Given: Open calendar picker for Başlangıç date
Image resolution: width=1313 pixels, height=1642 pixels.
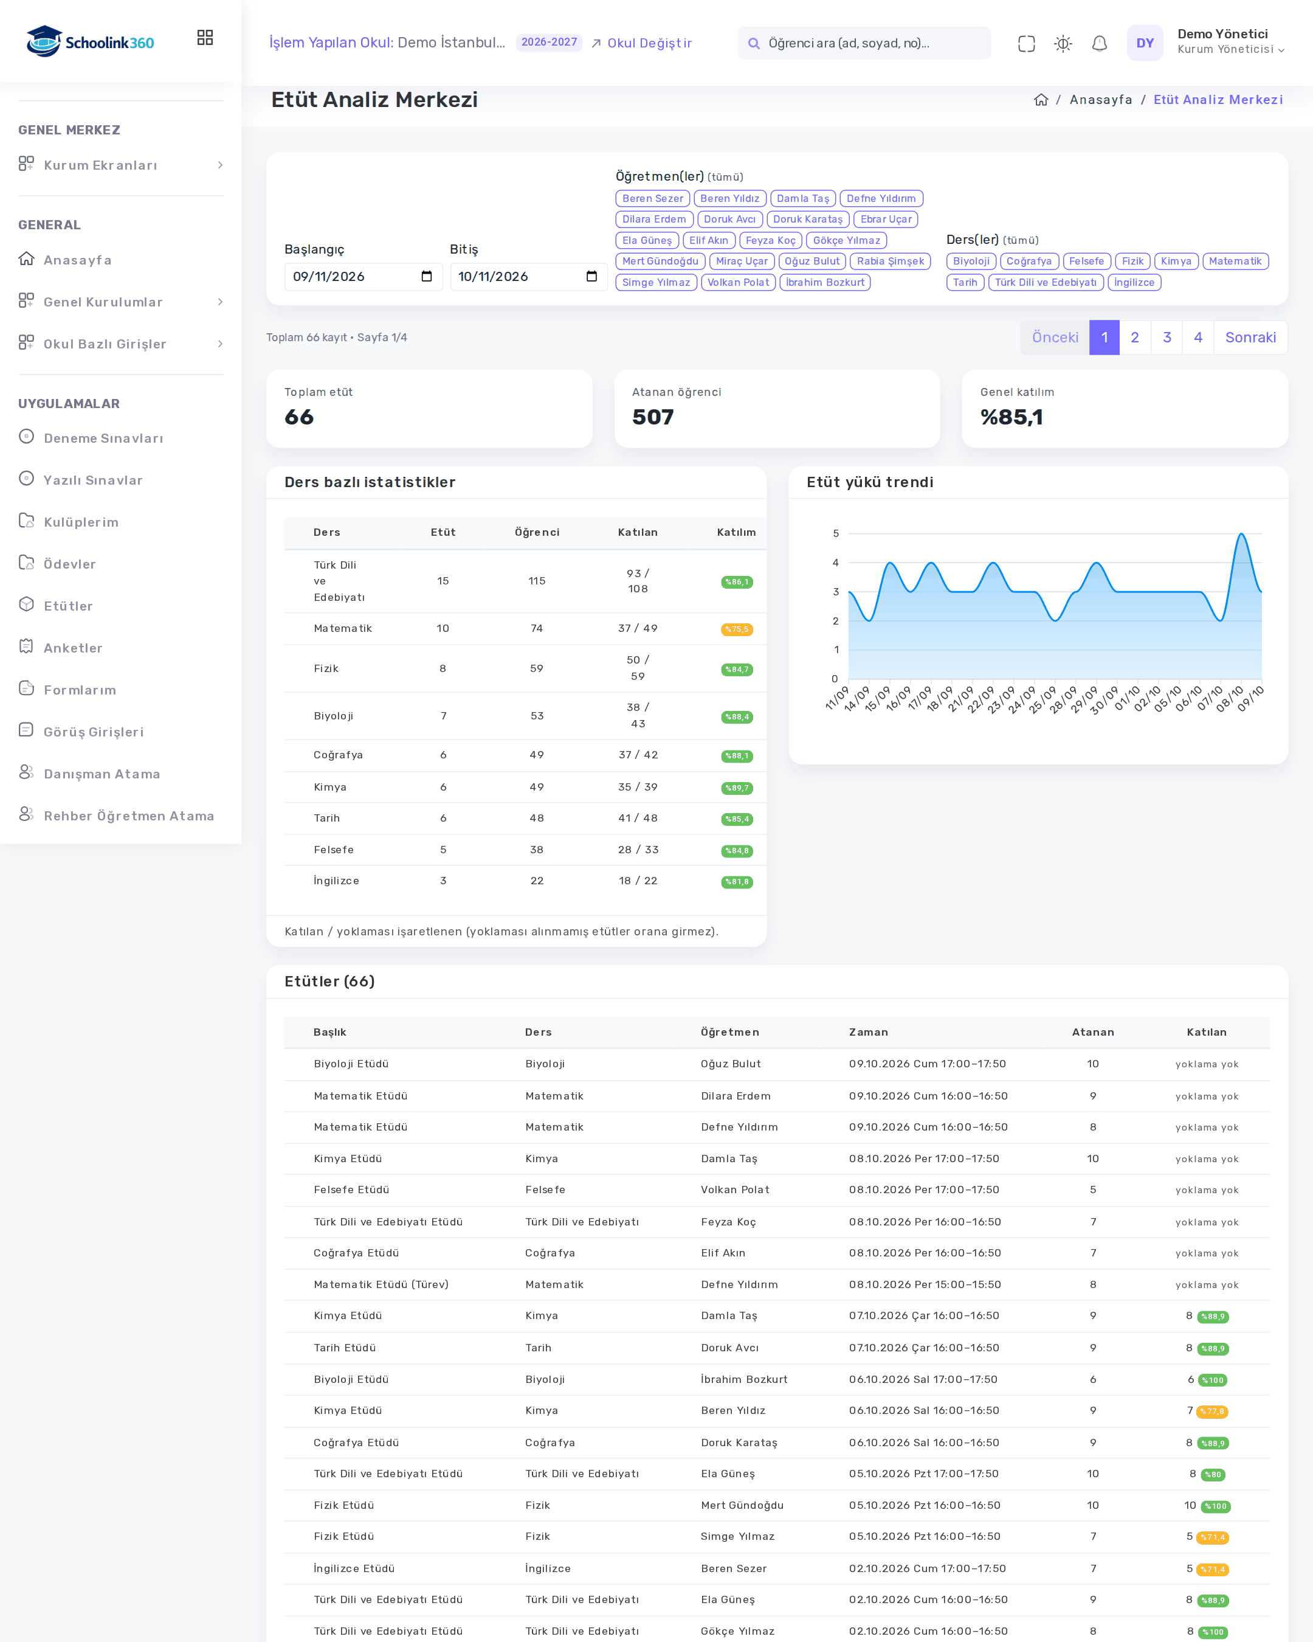Looking at the screenshot, I should 426,277.
